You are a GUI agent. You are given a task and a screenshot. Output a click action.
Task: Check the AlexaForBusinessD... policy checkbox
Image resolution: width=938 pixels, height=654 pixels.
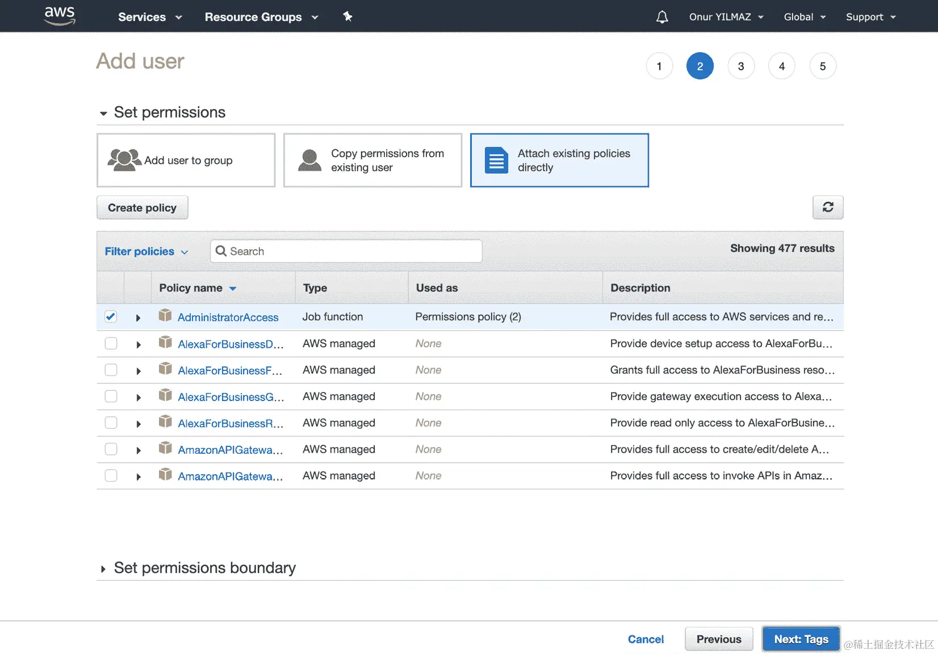(111, 343)
